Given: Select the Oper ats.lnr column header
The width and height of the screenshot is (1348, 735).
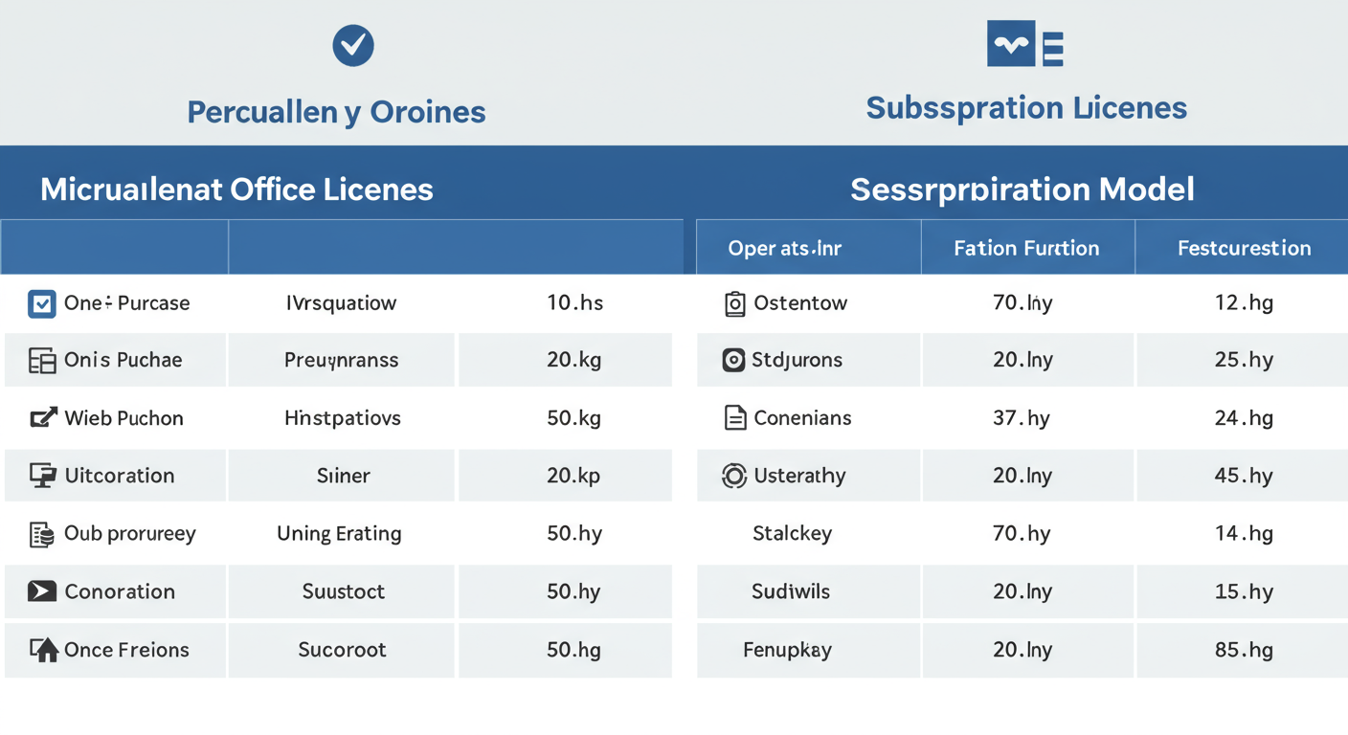Looking at the screenshot, I should coord(784,249).
